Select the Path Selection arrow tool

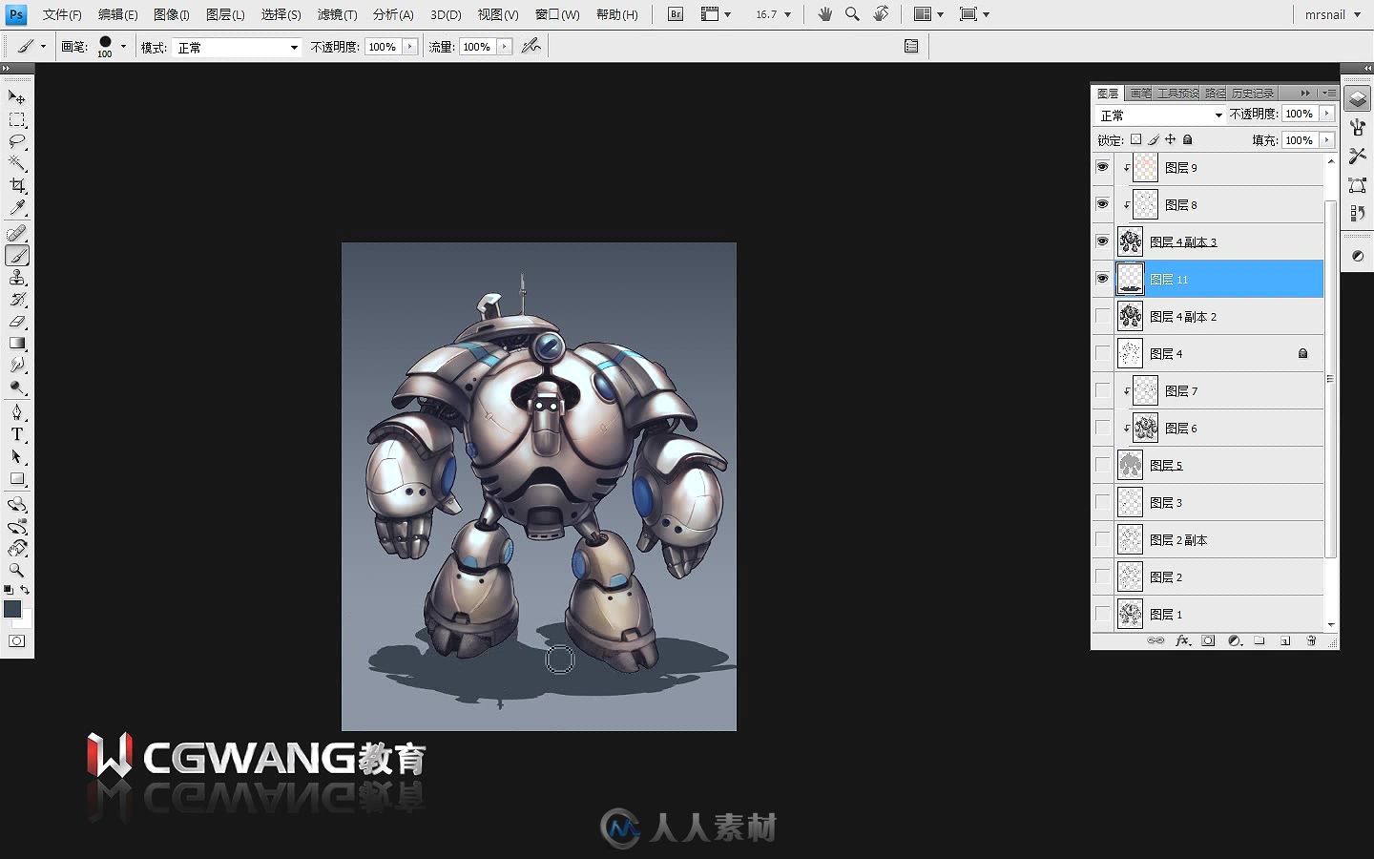tap(17, 456)
